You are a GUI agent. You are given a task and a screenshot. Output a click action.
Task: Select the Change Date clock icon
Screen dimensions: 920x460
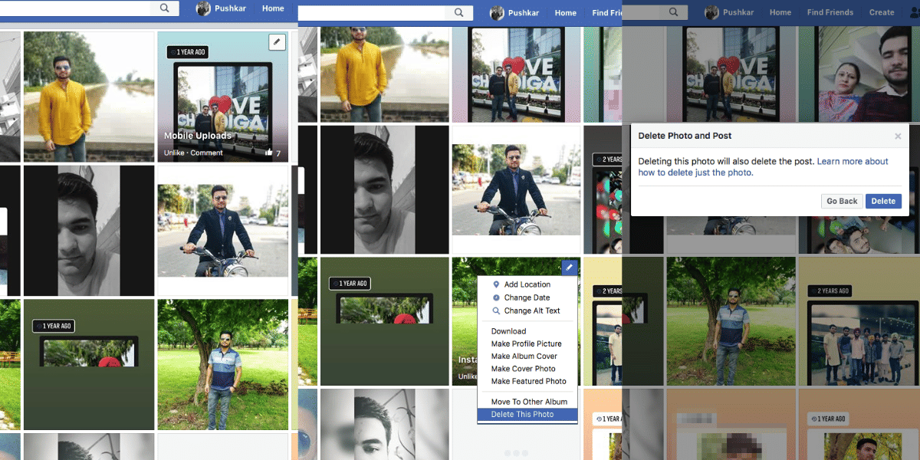495,297
